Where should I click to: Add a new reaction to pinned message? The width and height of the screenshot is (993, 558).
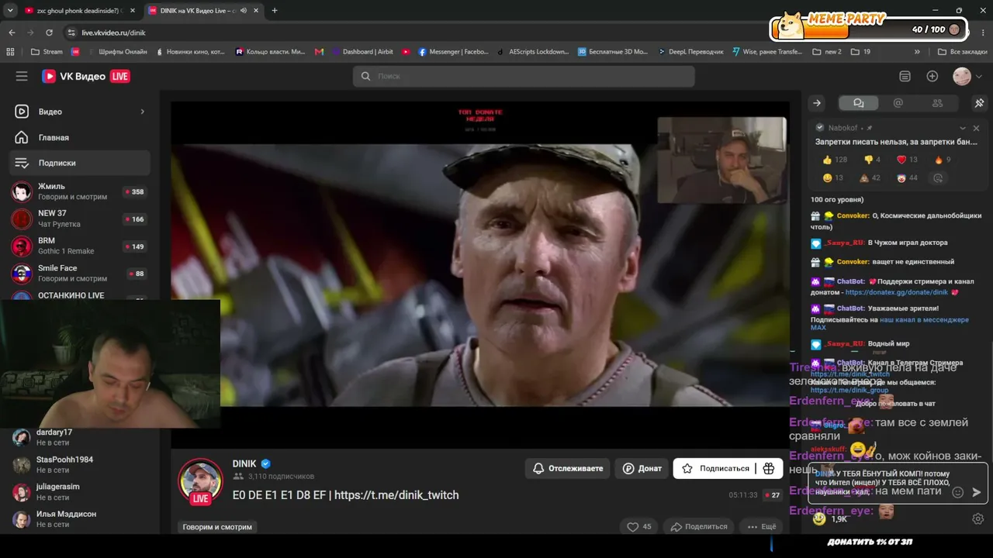click(938, 178)
